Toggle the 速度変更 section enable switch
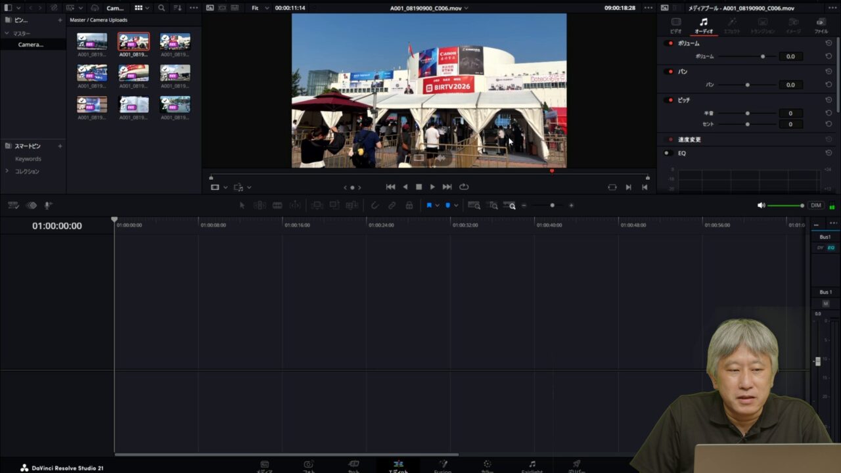Screen dimensions: 841x473 click(670, 139)
